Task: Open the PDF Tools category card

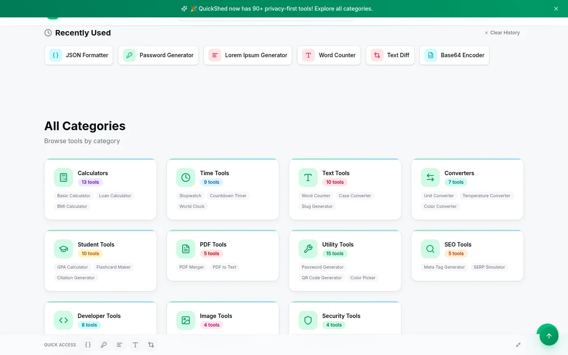Action: [x=223, y=256]
